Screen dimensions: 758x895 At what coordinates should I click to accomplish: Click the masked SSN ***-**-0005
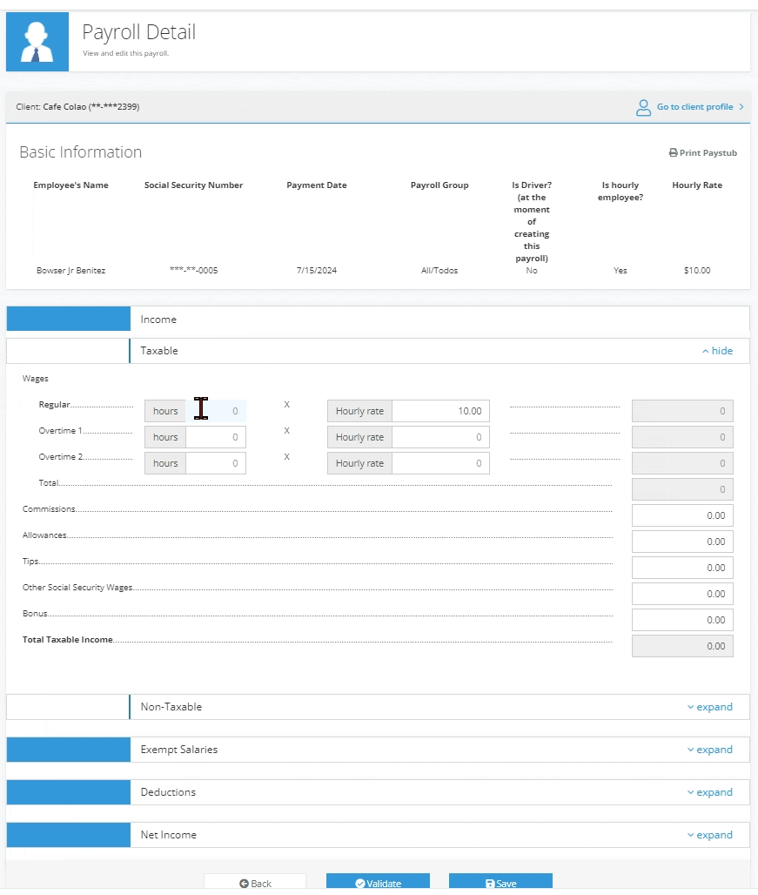pos(194,271)
